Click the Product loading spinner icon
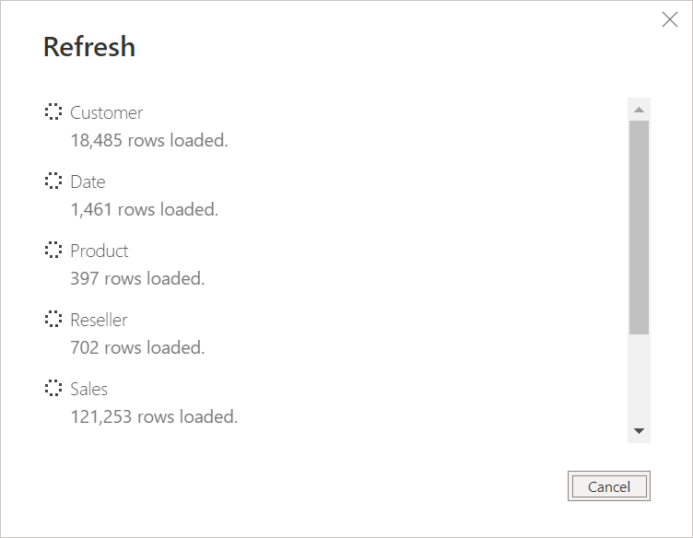 click(53, 250)
